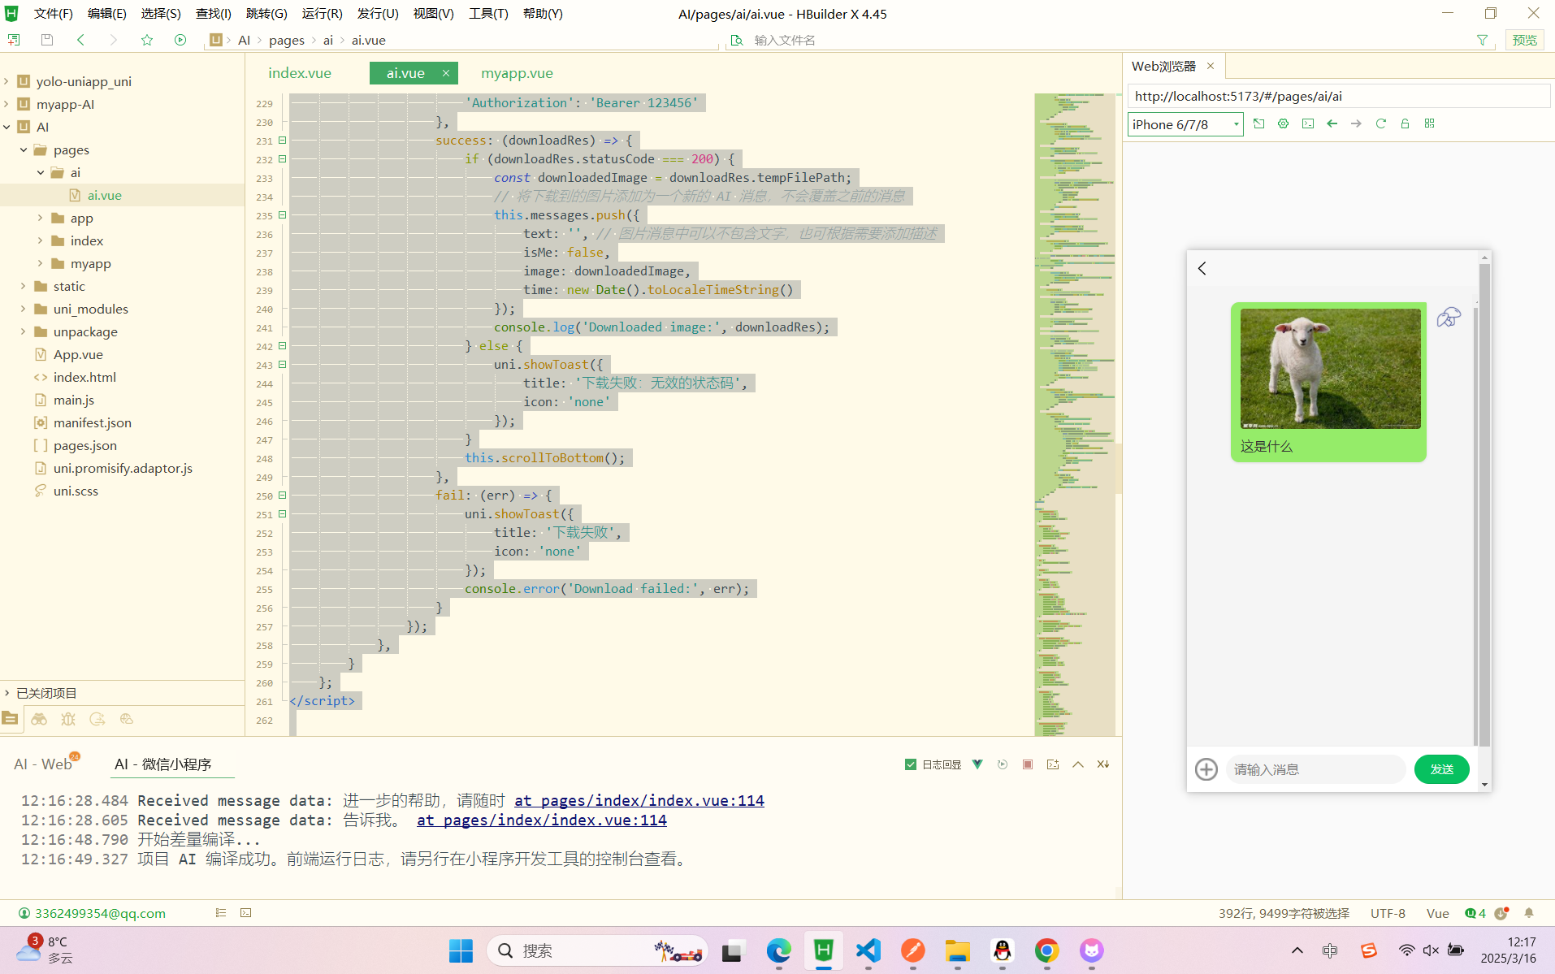Toggle the 日志回显 checkbox
1555x974 pixels.
pyautogui.click(x=910, y=764)
